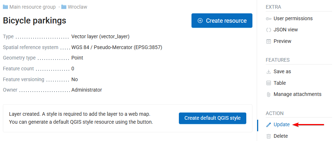Viewport: 335px width, 141px height.
Task: Click the trash icon next to Delete
Action: click(x=269, y=136)
